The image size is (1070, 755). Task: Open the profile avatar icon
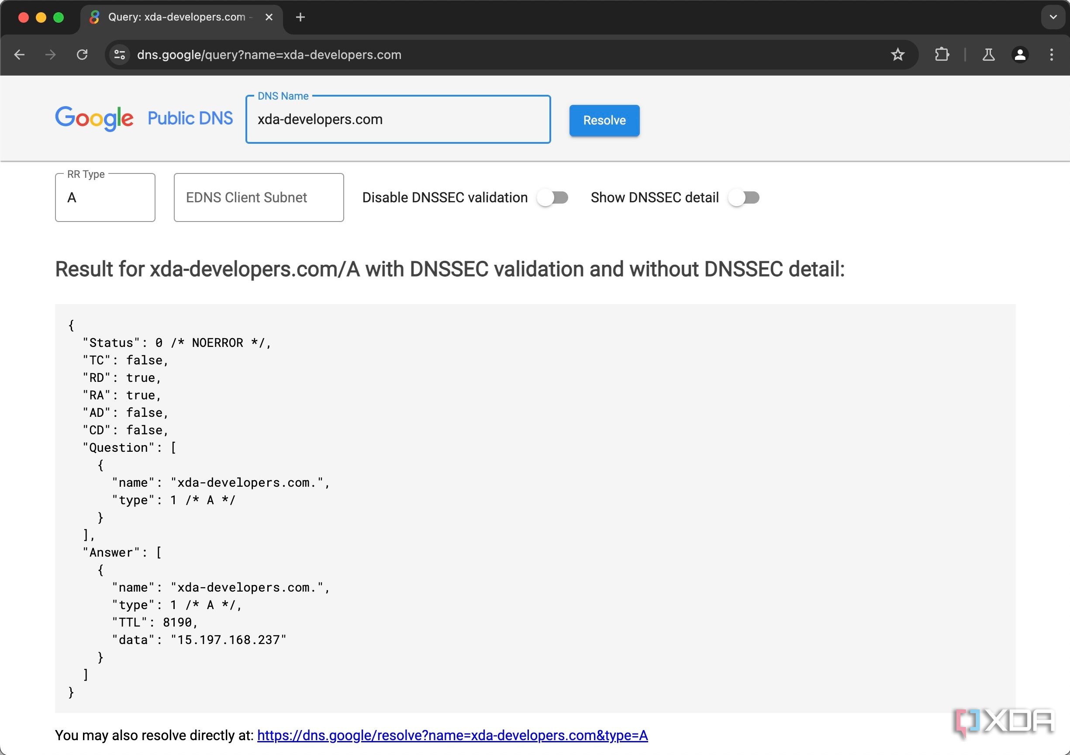tap(1020, 55)
